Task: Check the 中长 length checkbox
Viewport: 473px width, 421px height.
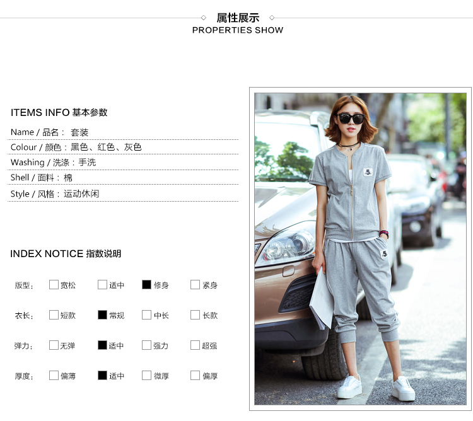Action: (146, 315)
